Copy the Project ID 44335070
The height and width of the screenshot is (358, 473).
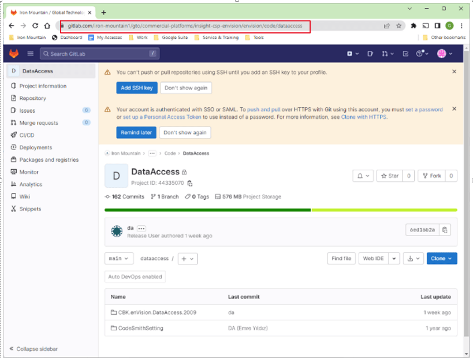(189, 183)
